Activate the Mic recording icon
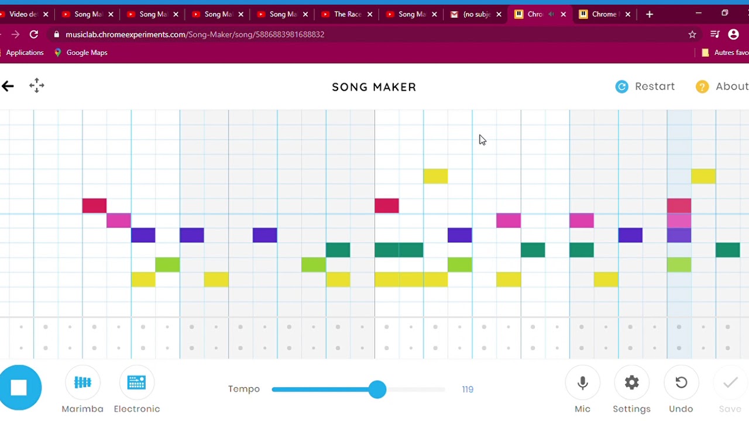Viewport: 749px width, 421px height. point(583,384)
